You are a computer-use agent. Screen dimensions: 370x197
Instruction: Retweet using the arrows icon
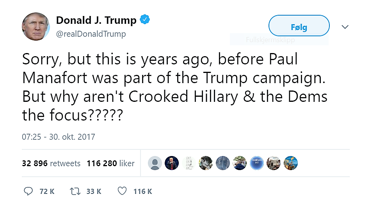coord(74,191)
